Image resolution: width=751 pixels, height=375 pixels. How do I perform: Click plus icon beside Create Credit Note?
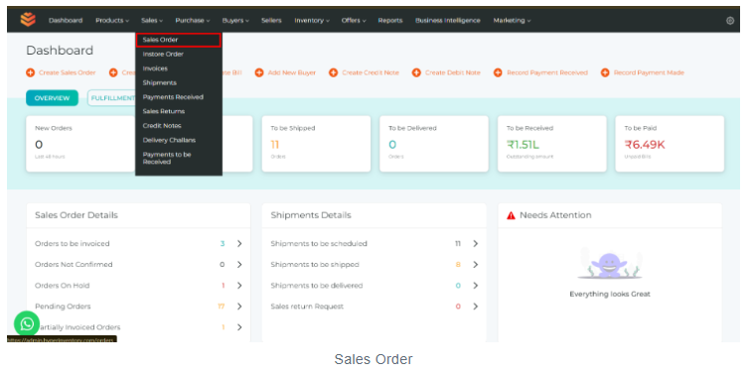(334, 72)
